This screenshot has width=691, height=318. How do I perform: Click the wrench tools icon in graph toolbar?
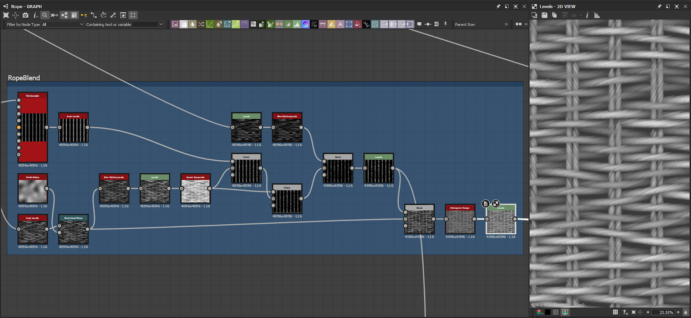coord(113,15)
